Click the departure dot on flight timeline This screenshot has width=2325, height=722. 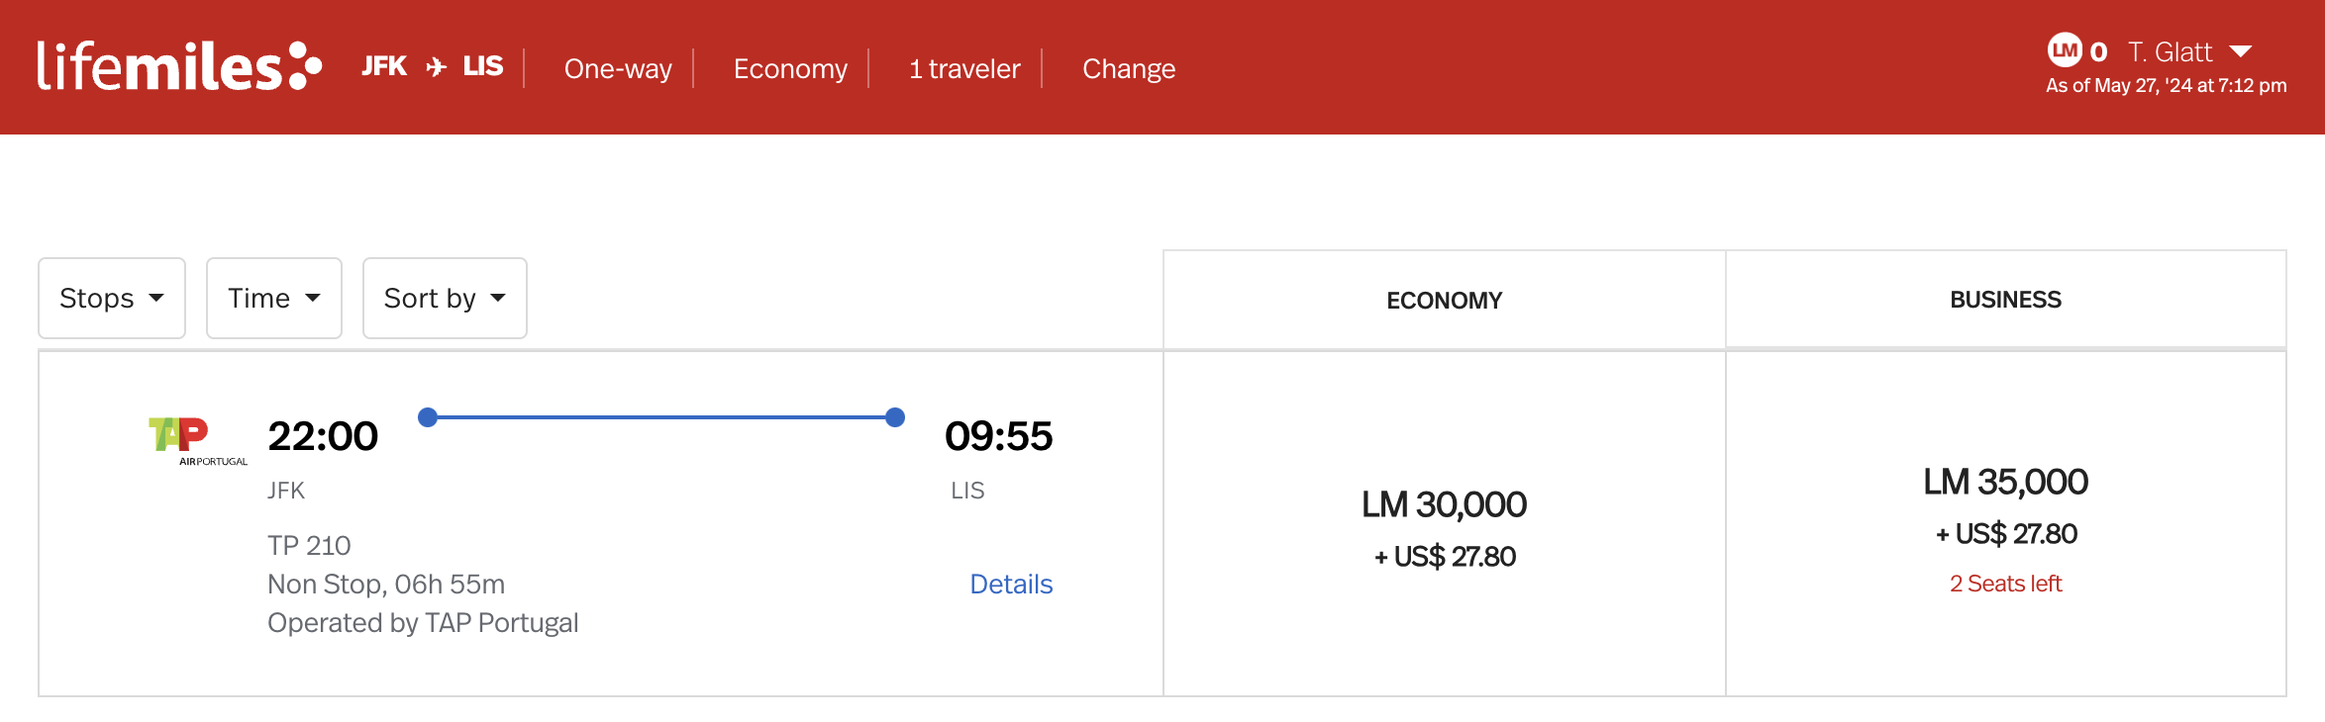click(428, 417)
